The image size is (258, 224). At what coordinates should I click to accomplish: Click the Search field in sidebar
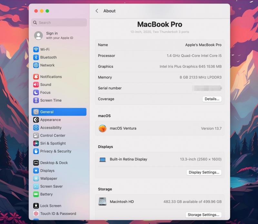(59, 22)
